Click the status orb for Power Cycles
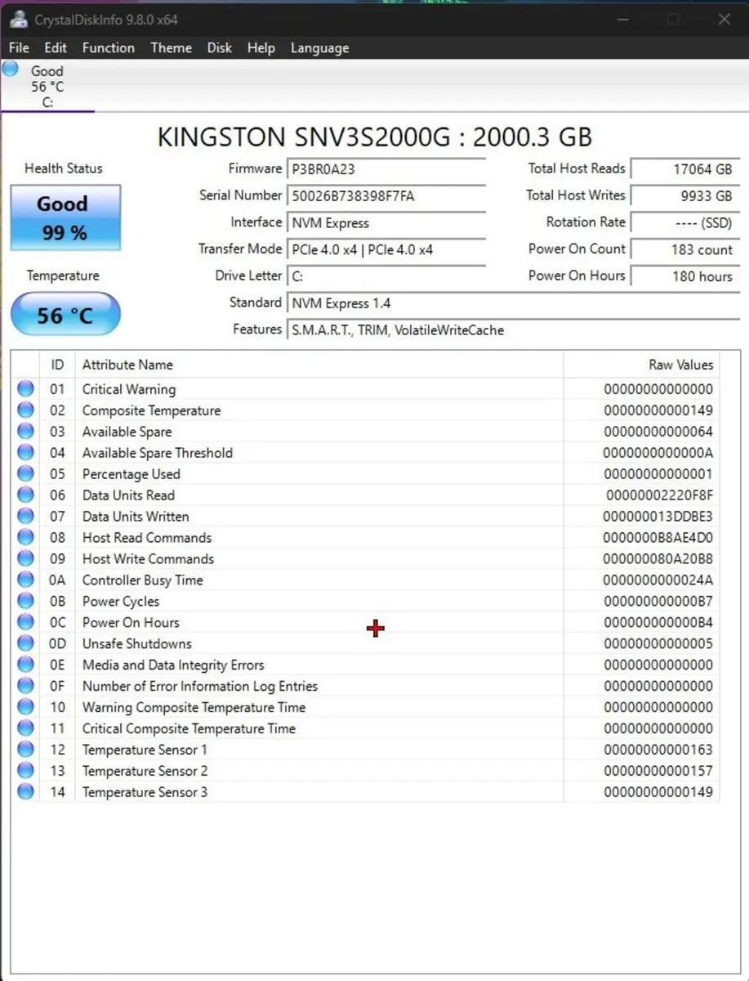749x981 pixels. click(x=26, y=602)
